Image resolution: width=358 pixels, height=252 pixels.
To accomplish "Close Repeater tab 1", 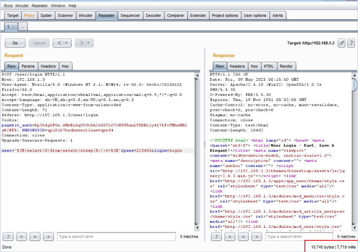I will 13,27.
